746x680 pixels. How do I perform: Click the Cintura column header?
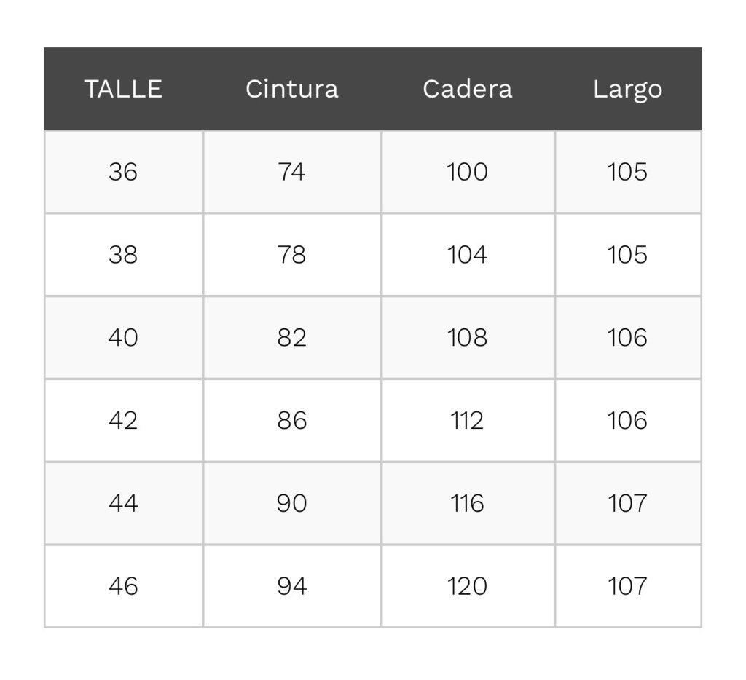click(x=292, y=89)
